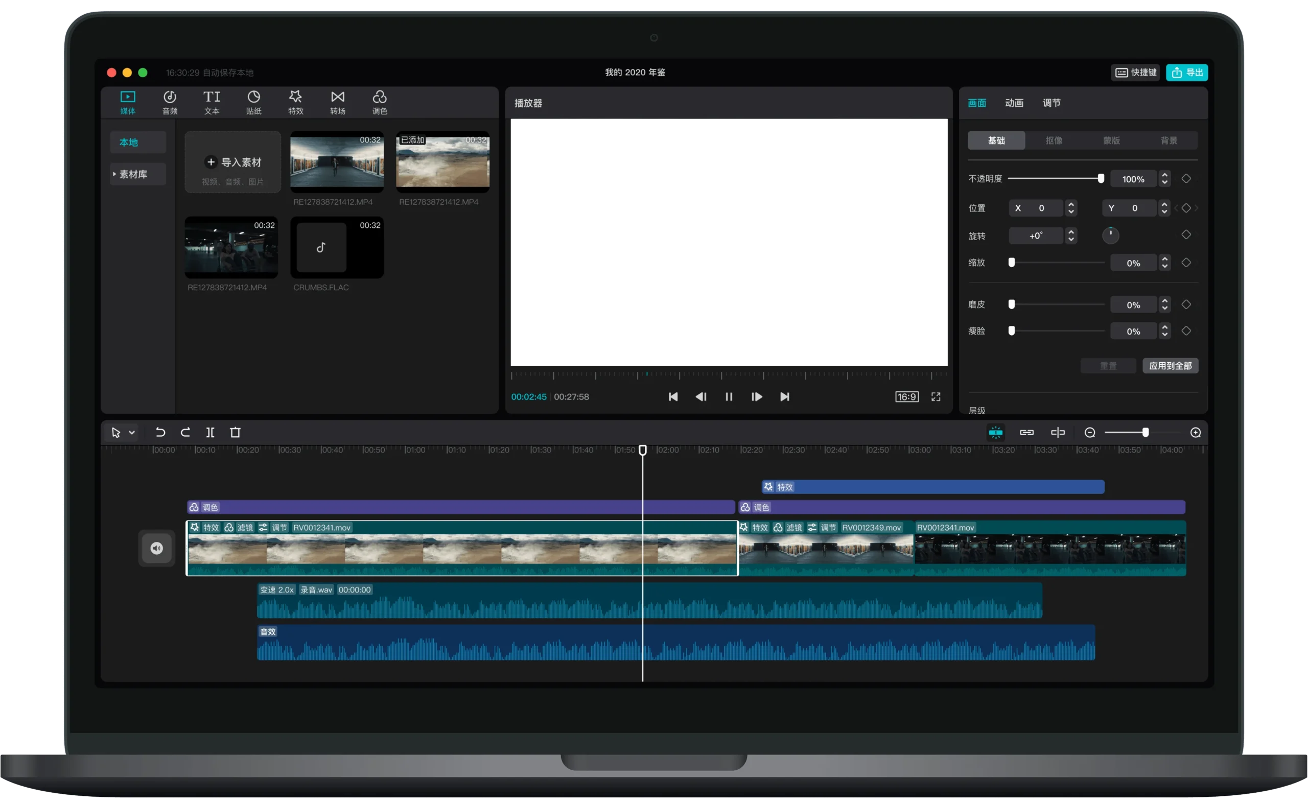Screen dimensions: 1308x805
Task: Select the split clip tool
Action: (x=211, y=432)
